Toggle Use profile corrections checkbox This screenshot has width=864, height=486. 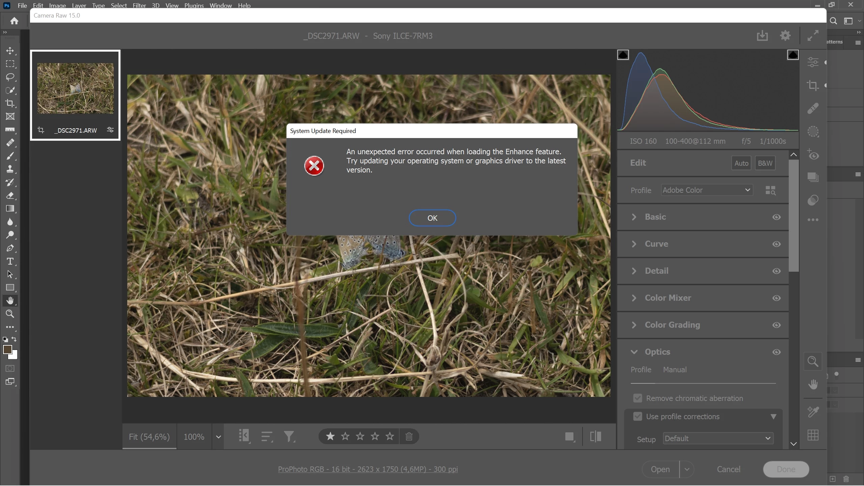coord(637,416)
